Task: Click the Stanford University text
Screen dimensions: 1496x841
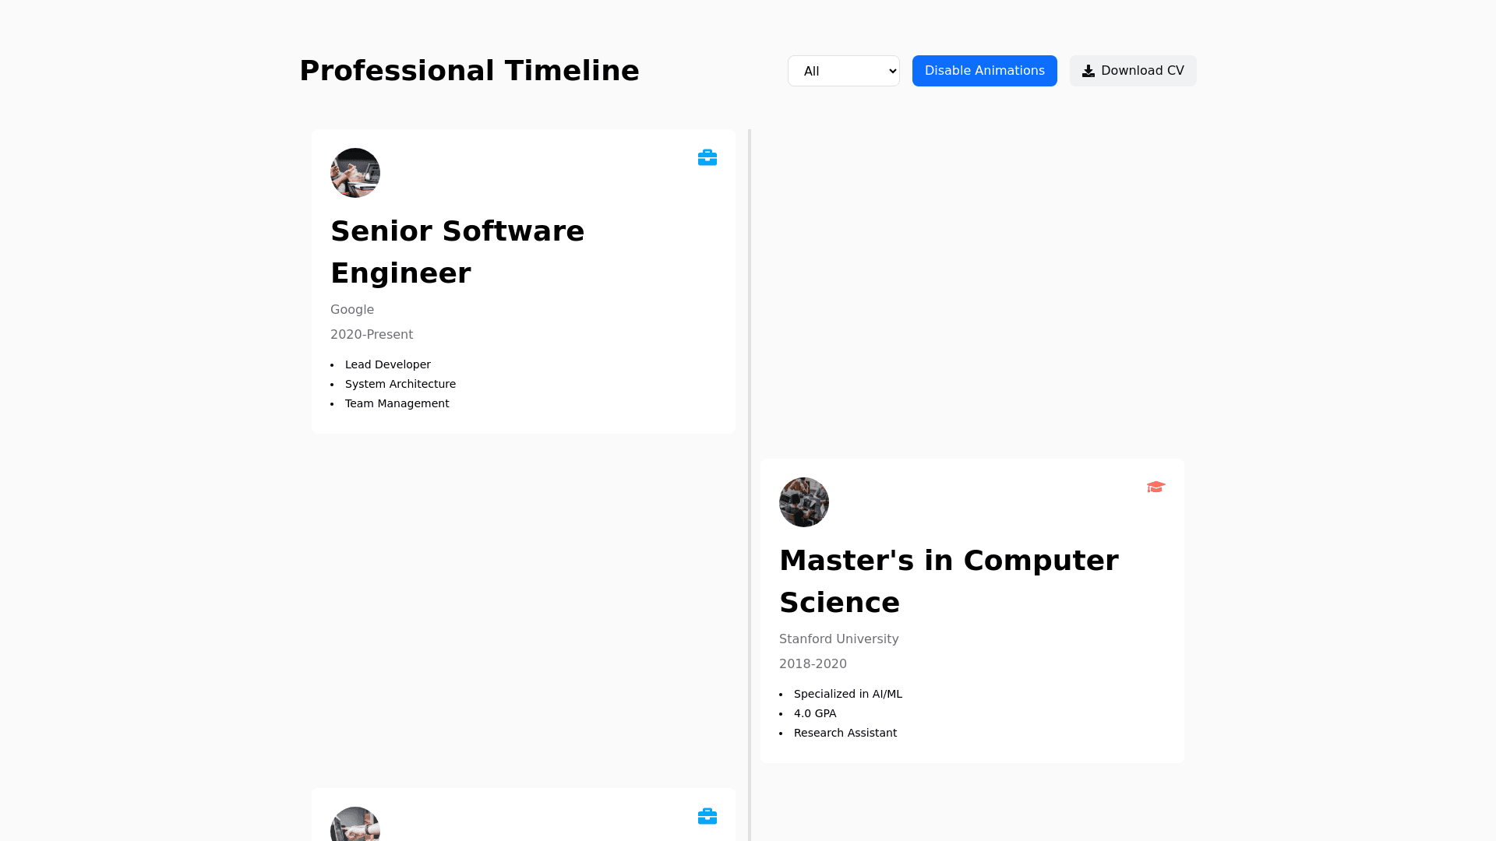Action: tap(838, 639)
